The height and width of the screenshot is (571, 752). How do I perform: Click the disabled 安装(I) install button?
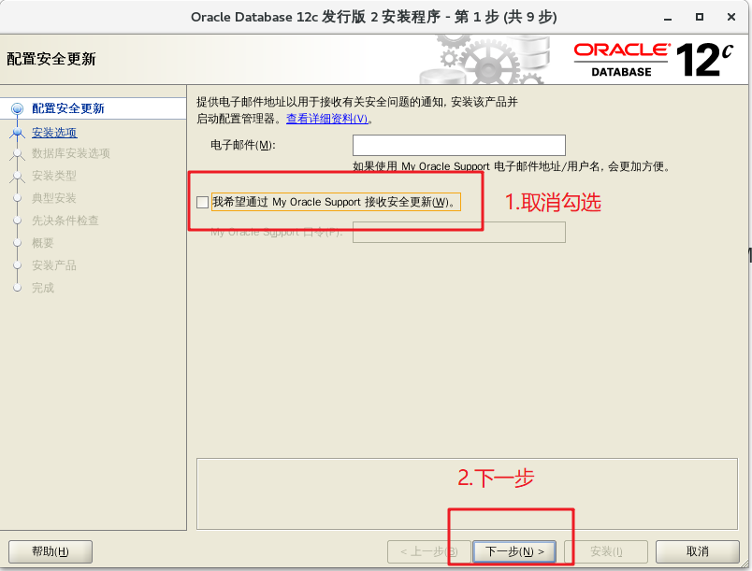pyautogui.click(x=606, y=551)
